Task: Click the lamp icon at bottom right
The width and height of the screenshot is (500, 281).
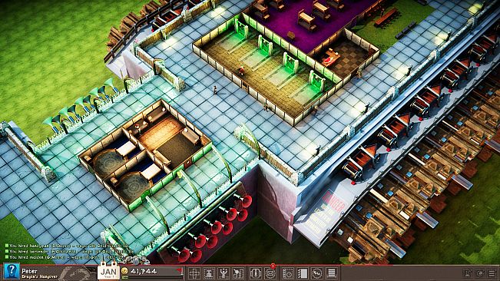Action: pos(468,273)
